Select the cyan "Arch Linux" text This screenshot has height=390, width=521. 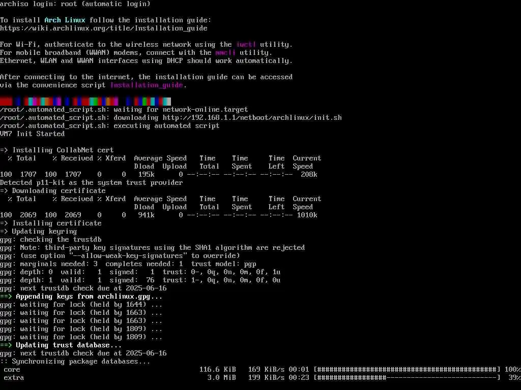click(65, 20)
